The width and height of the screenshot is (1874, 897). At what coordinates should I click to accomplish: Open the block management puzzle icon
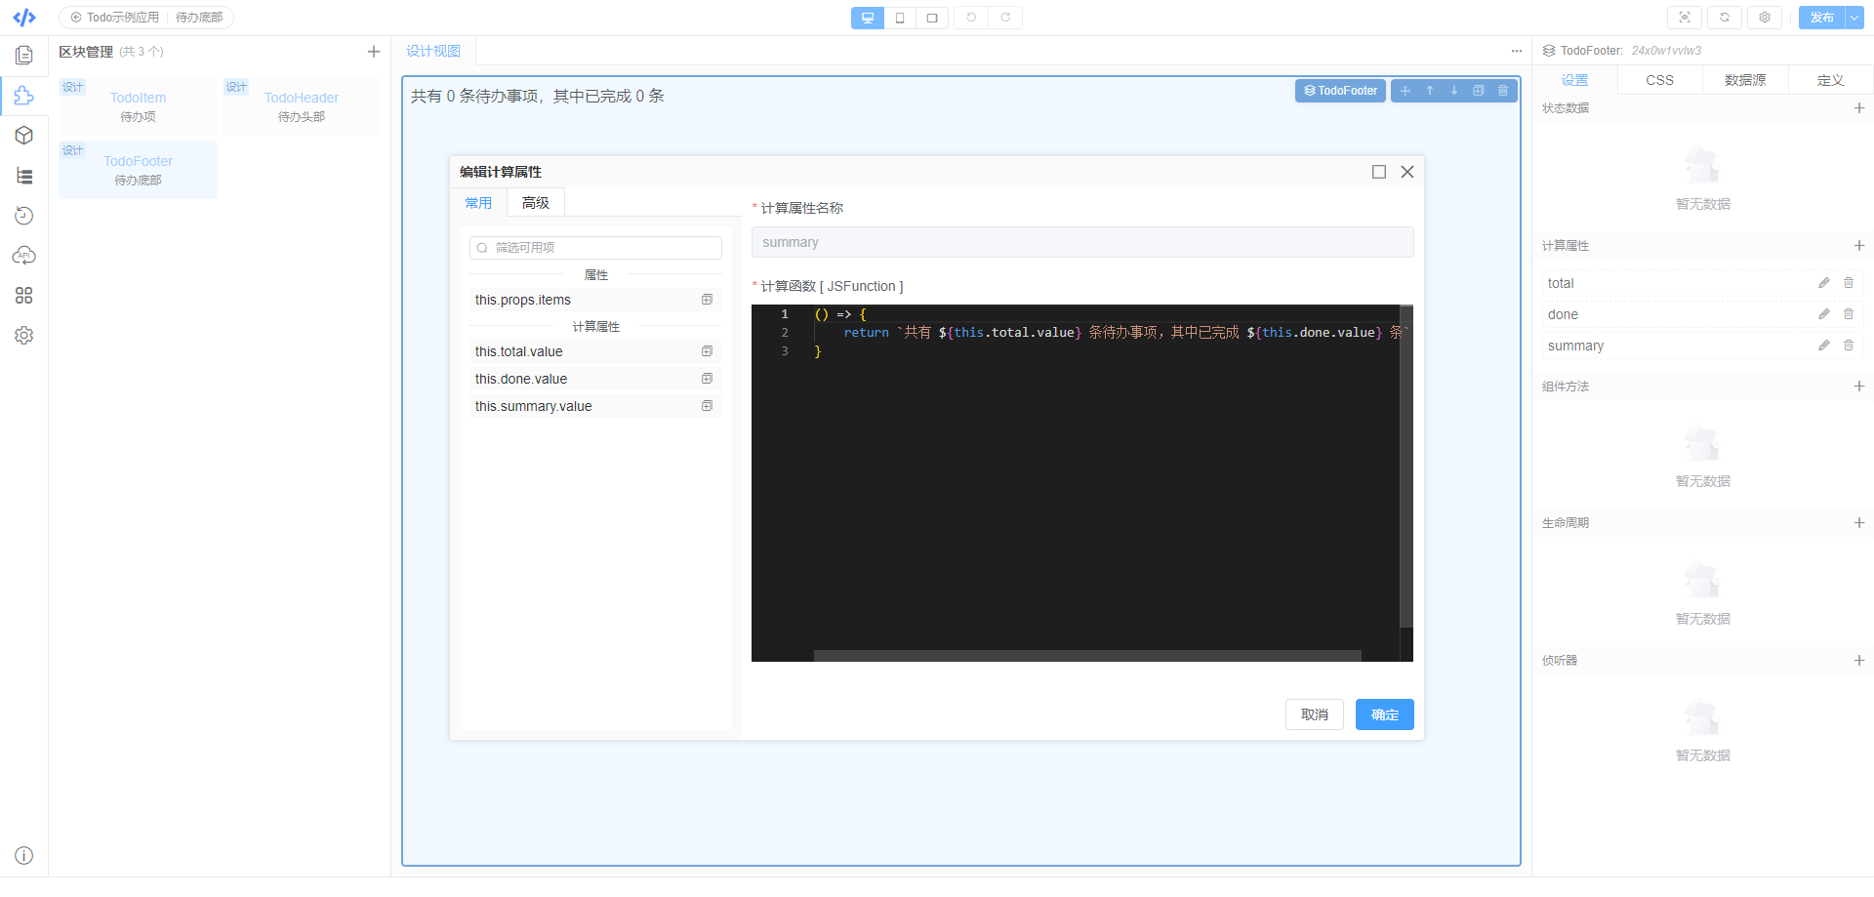[x=24, y=96]
